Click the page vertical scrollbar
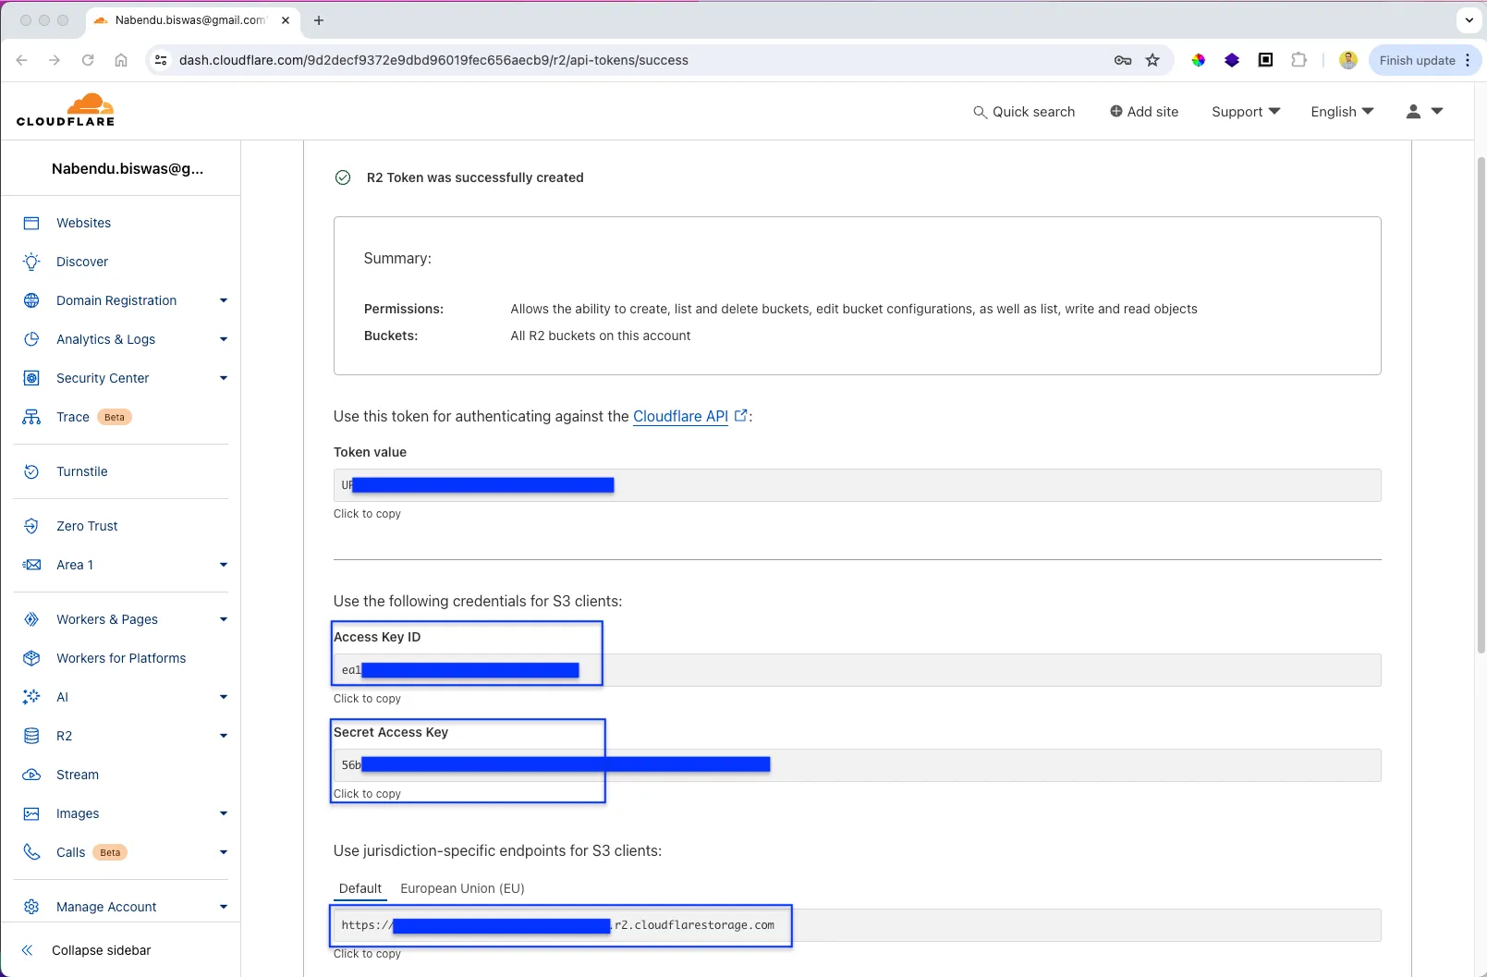 pyautogui.click(x=1481, y=405)
